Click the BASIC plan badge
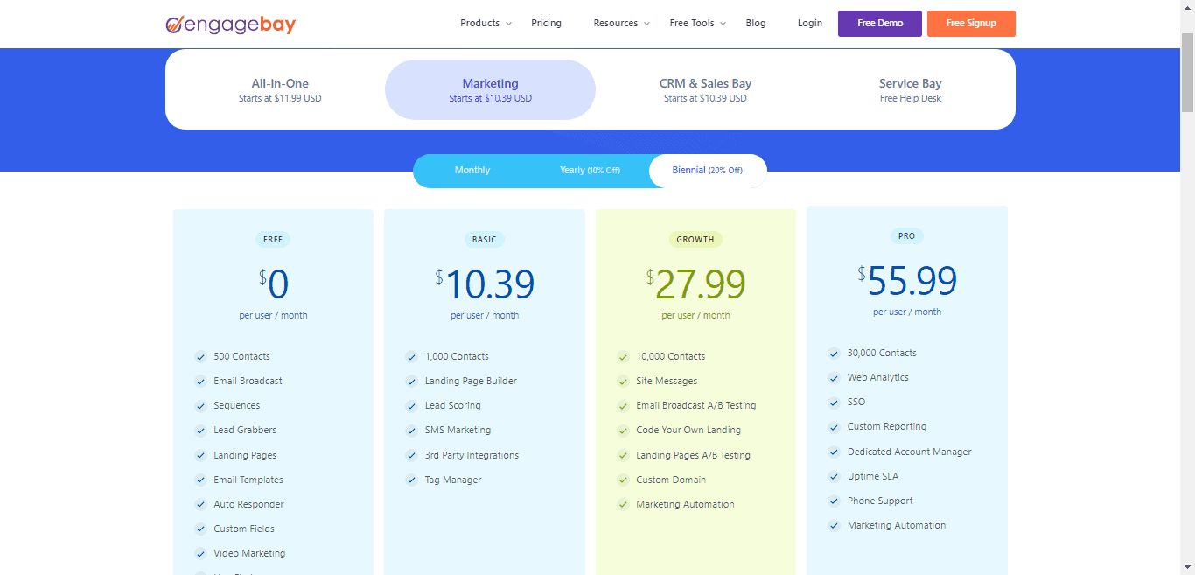 pos(485,239)
